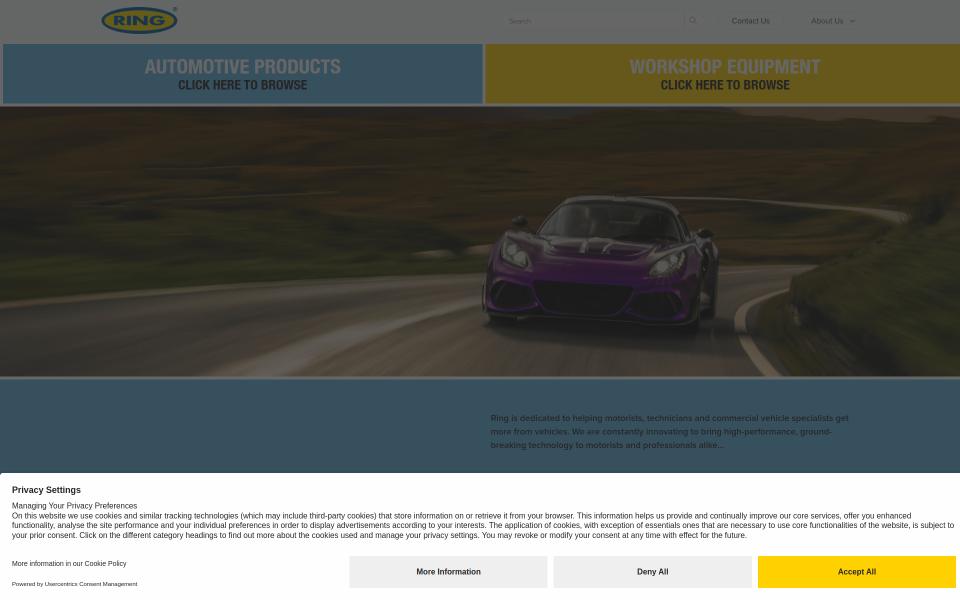960x600 pixels.
Task: Click the magnifier search icon
Action: (x=693, y=20)
